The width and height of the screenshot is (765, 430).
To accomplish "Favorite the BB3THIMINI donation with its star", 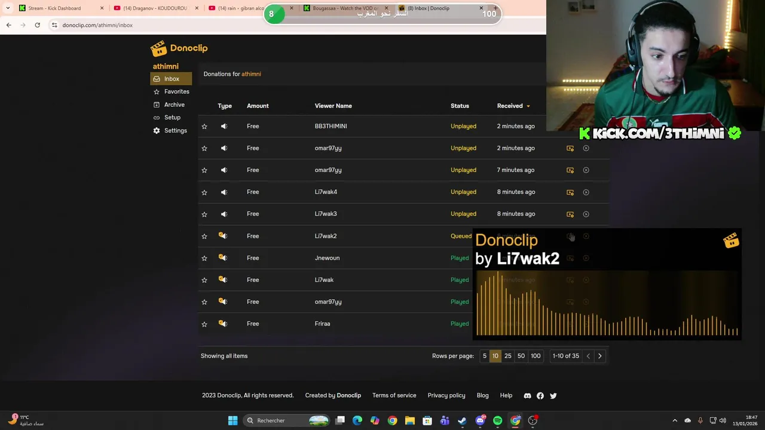I will pos(204,126).
